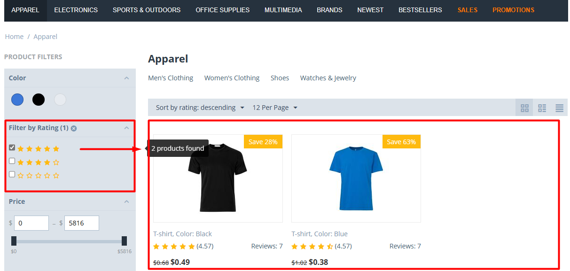
Task: Go to the Brands page
Action: click(x=329, y=10)
